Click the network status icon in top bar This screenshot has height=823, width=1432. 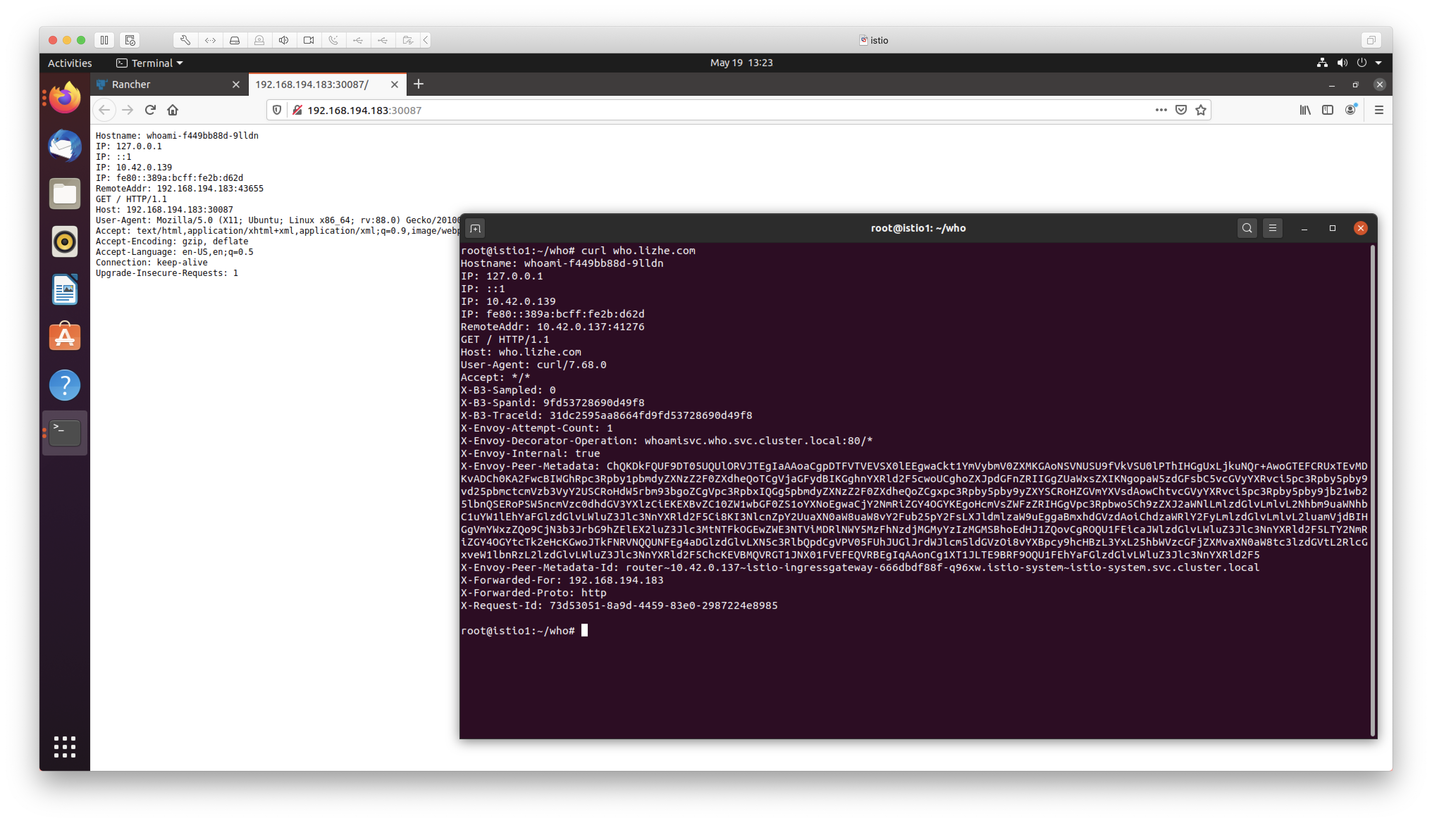[x=1322, y=63]
